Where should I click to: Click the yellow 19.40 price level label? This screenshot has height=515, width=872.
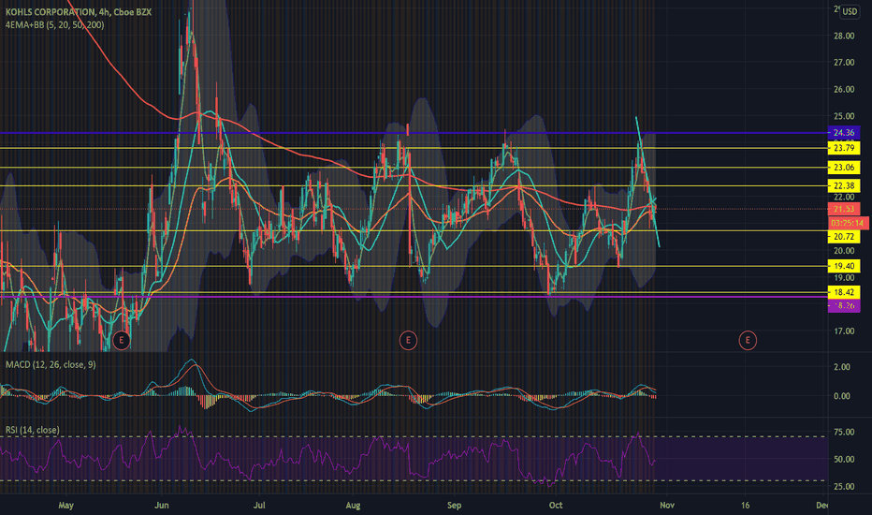pyautogui.click(x=844, y=266)
